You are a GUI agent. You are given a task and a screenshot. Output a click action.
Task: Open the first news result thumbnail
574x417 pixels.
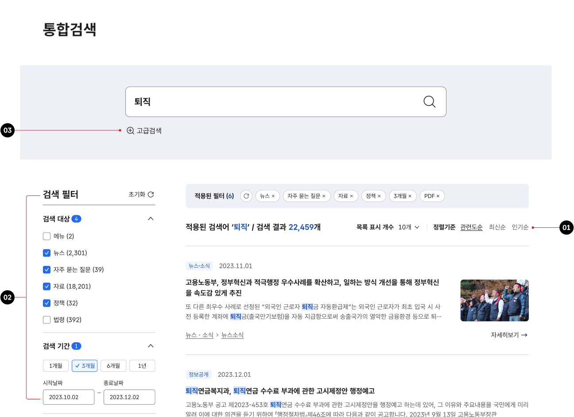(x=494, y=300)
